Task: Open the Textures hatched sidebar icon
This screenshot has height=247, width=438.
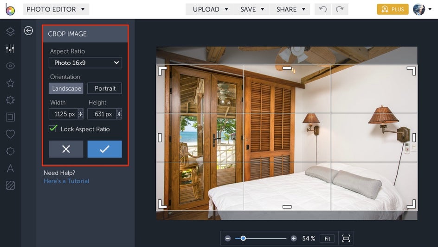Action: 10,185
